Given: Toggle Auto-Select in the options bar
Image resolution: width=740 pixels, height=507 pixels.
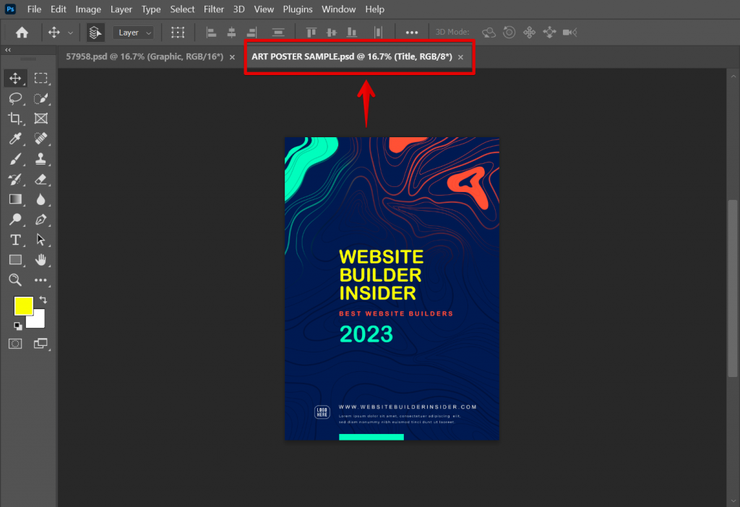Looking at the screenshot, I should coord(95,32).
